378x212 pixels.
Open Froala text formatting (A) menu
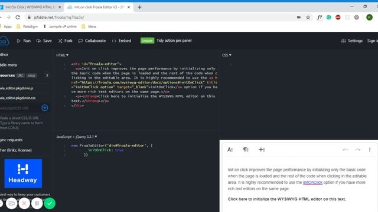[x=230, y=150]
